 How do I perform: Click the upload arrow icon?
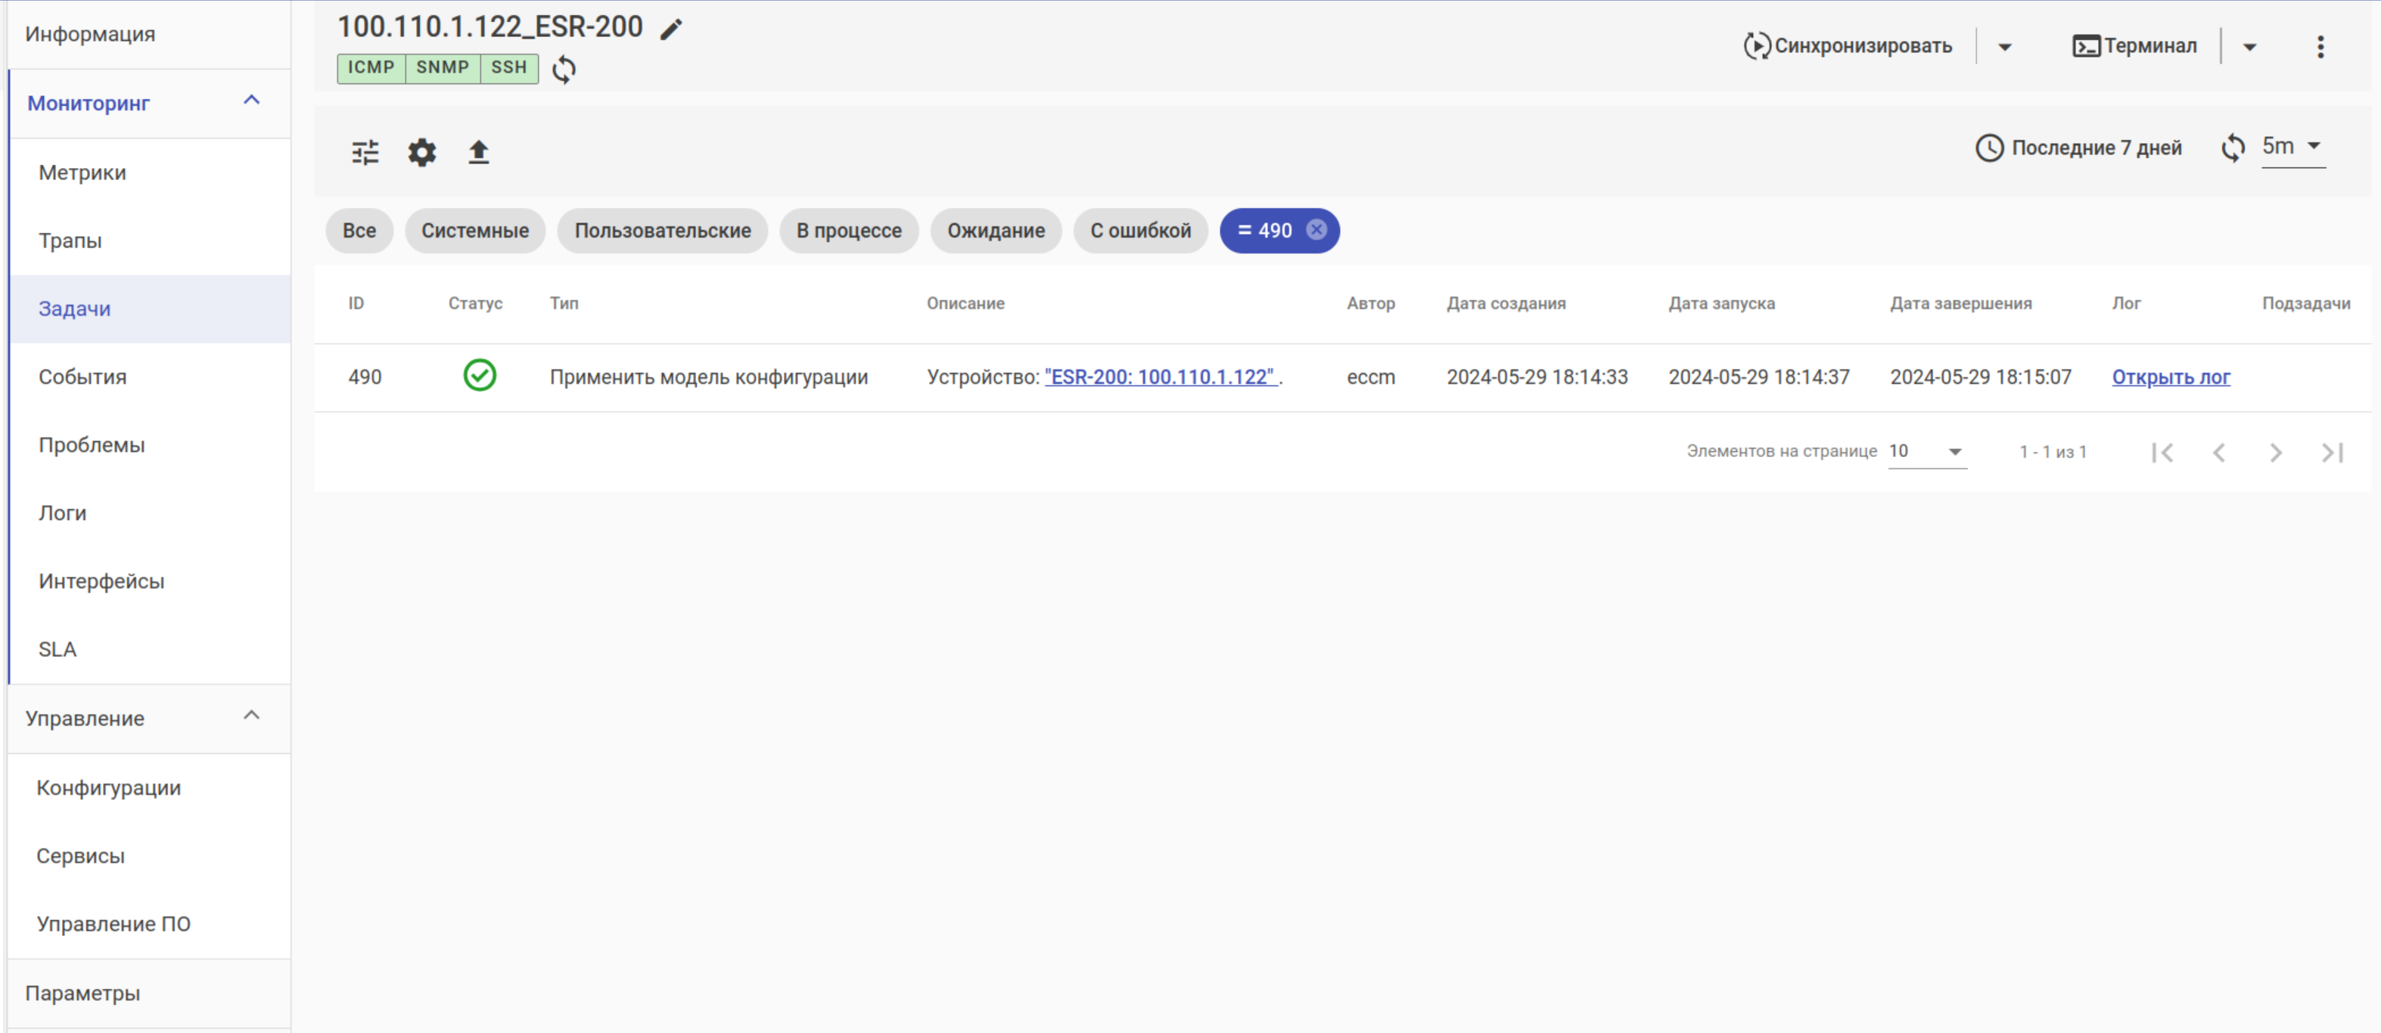pyautogui.click(x=478, y=151)
